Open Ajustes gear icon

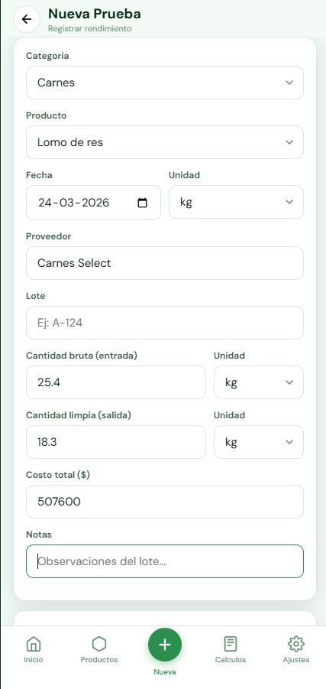295,644
